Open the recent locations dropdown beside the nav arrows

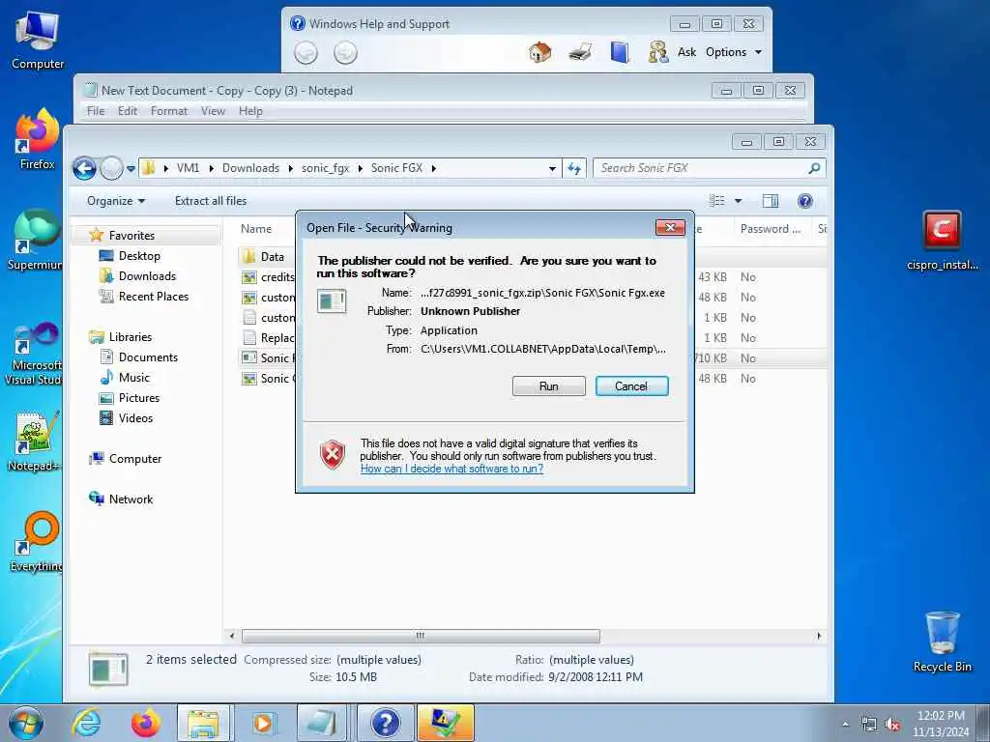[x=131, y=168]
